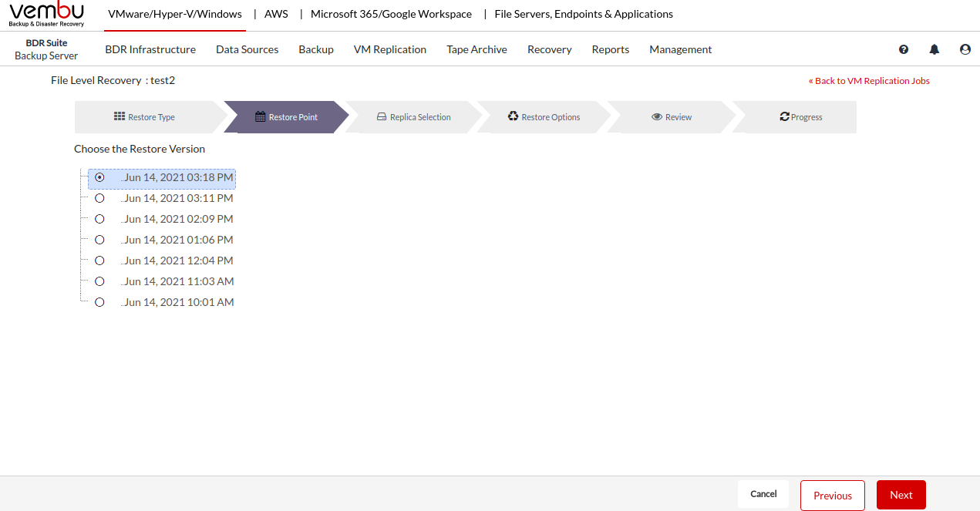This screenshot has height=511, width=980.
Task: Switch to the AWS tab
Action: tap(276, 14)
